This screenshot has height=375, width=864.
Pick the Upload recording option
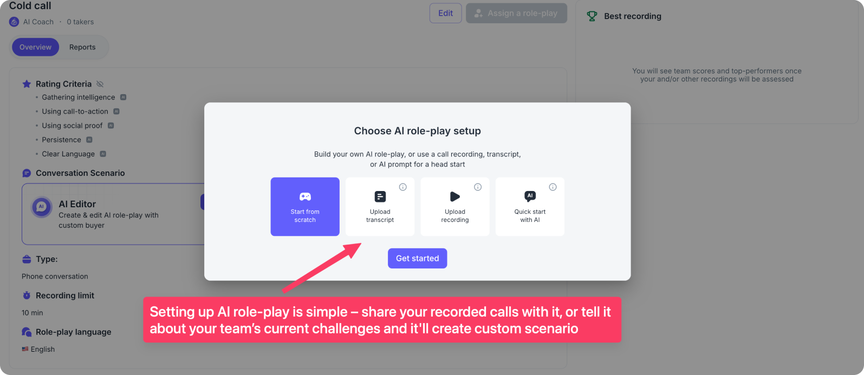(x=454, y=206)
